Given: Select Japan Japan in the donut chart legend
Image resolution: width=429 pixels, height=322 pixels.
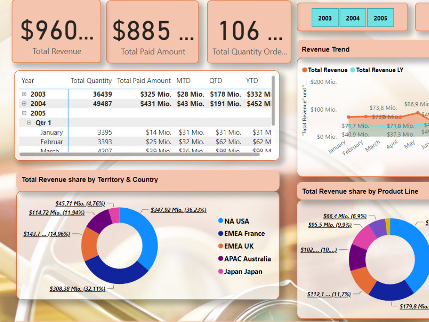Looking at the screenshot, I should (x=239, y=271).
